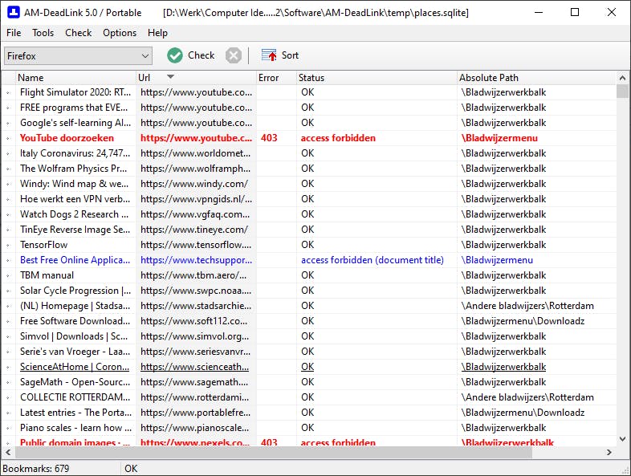631x476 pixels.
Task: Select the 'Piano scales - learn how ...' bookmark
Action: (75, 428)
